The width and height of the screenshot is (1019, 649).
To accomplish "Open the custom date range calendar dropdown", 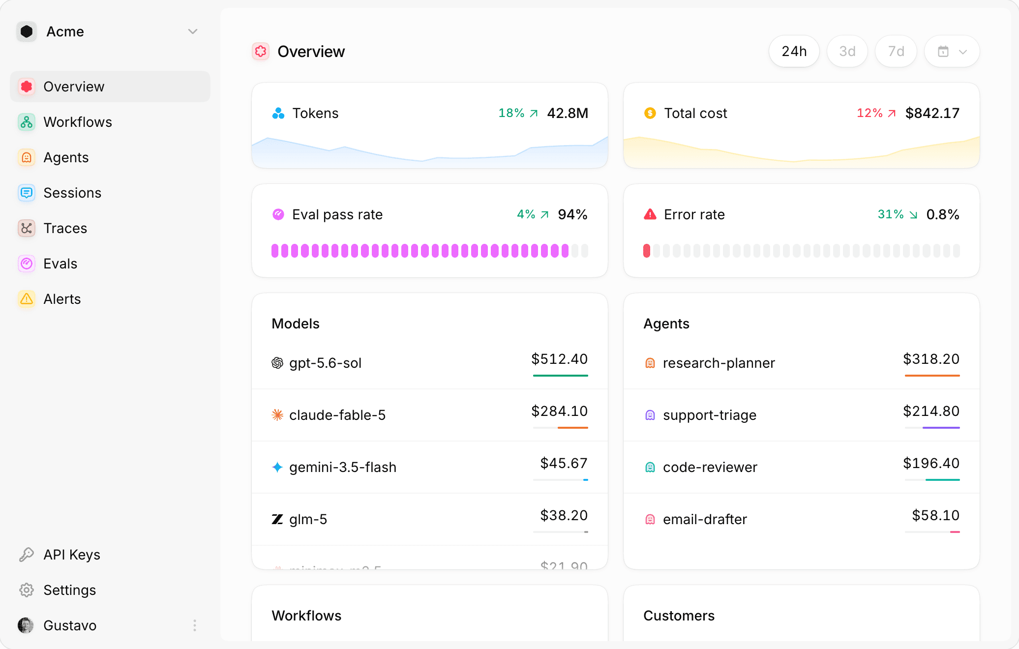I will [952, 51].
